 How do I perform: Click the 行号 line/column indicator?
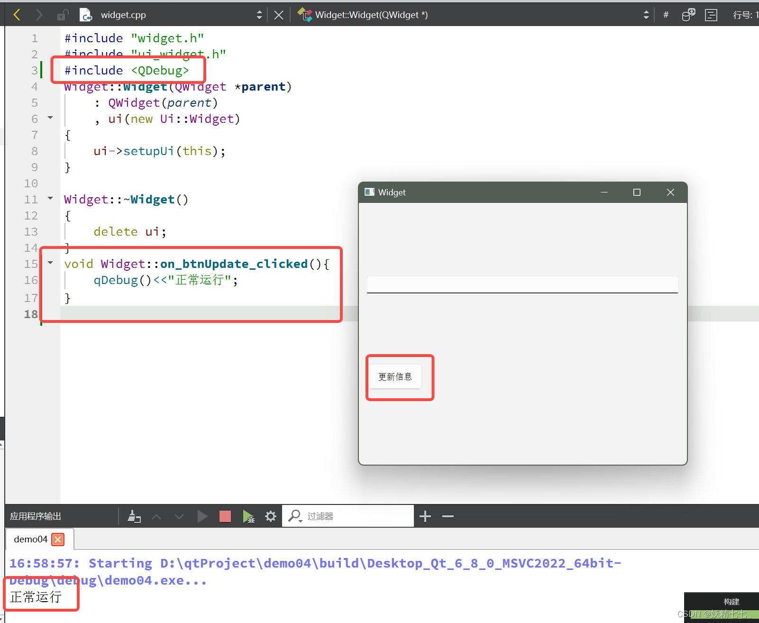pos(745,15)
